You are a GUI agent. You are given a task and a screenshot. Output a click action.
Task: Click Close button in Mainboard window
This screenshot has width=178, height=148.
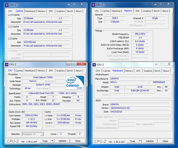[165, 141]
